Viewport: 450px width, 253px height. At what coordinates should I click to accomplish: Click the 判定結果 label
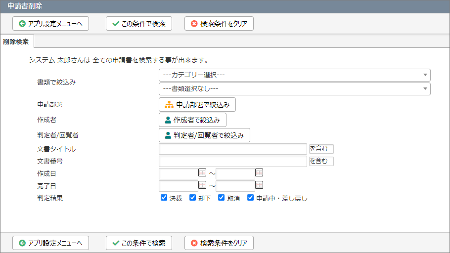coord(50,198)
